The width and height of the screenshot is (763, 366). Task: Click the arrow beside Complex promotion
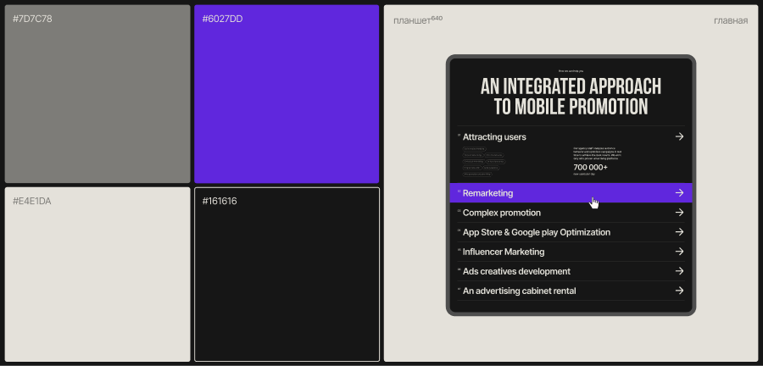click(679, 213)
